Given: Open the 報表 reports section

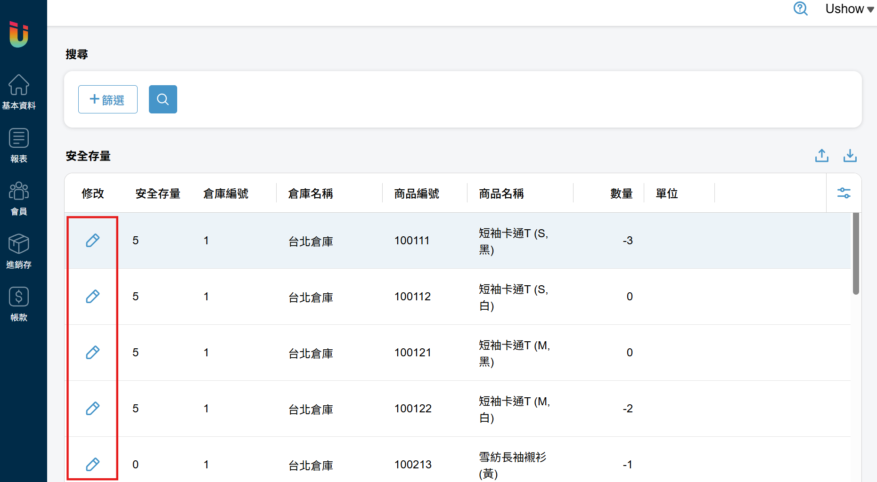Looking at the screenshot, I should (19, 145).
